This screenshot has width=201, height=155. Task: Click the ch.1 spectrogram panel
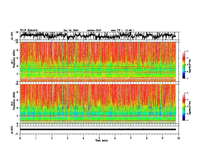click(98, 62)
